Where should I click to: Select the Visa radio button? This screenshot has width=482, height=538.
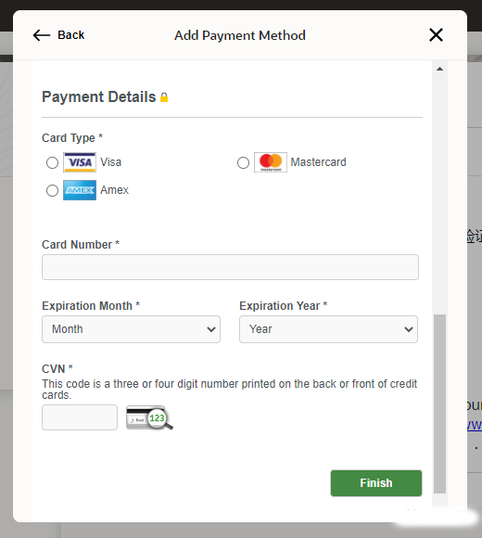click(52, 162)
